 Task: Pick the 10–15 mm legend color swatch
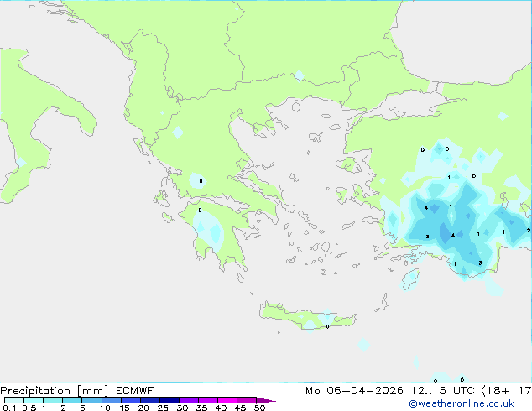tap(111, 400)
